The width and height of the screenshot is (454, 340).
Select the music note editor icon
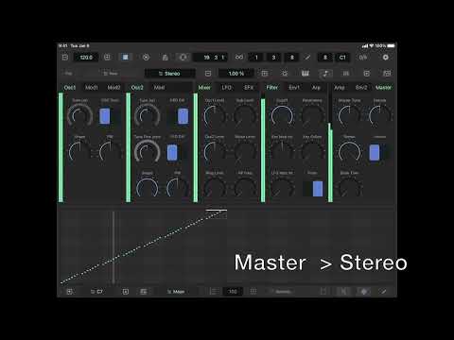(x=325, y=74)
